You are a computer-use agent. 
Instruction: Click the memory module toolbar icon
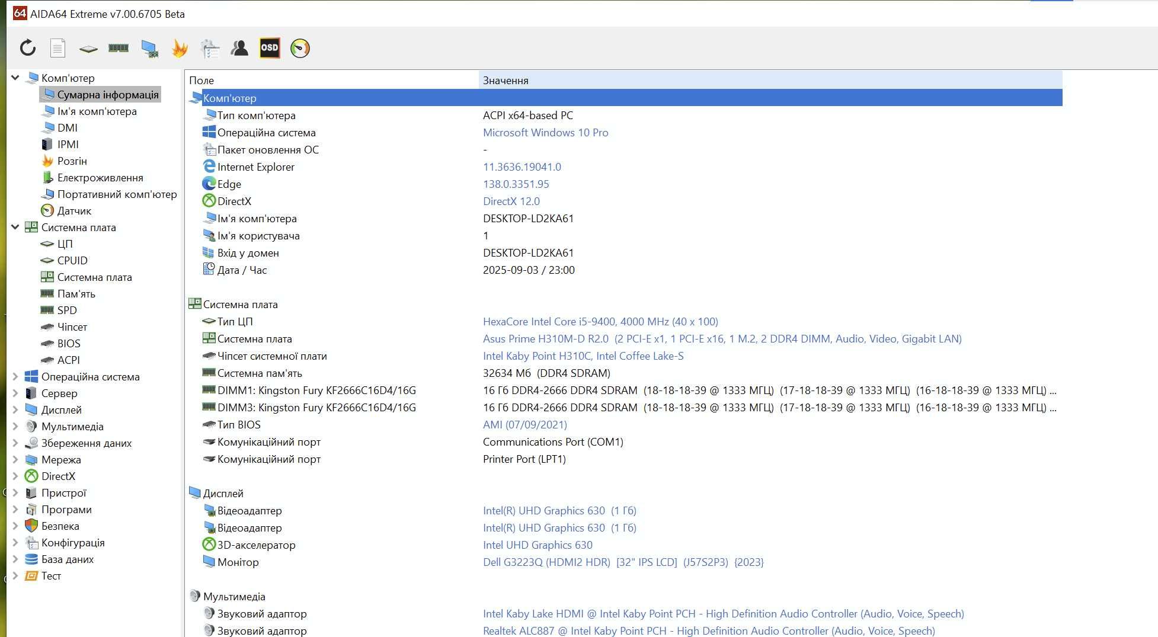tap(119, 48)
